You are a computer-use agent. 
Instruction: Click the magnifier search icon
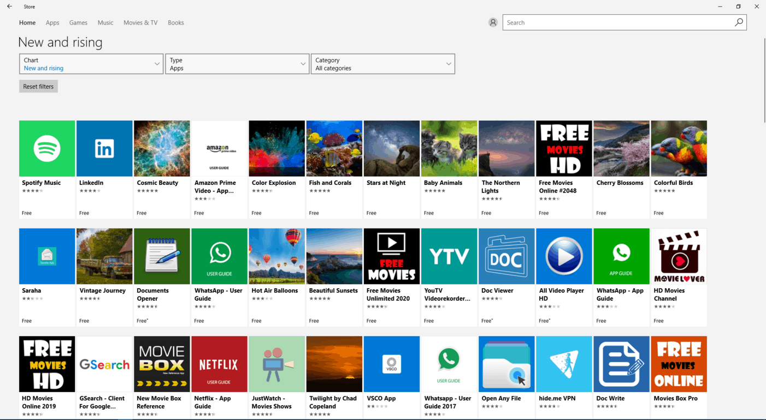(x=739, y=22)
